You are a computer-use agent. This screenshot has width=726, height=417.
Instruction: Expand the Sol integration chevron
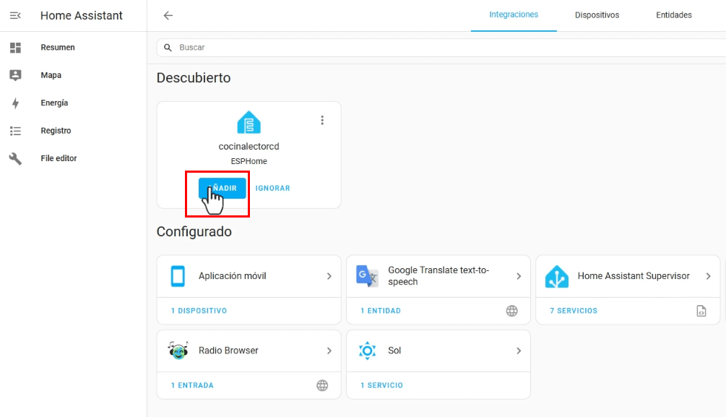tap(519, 351)
